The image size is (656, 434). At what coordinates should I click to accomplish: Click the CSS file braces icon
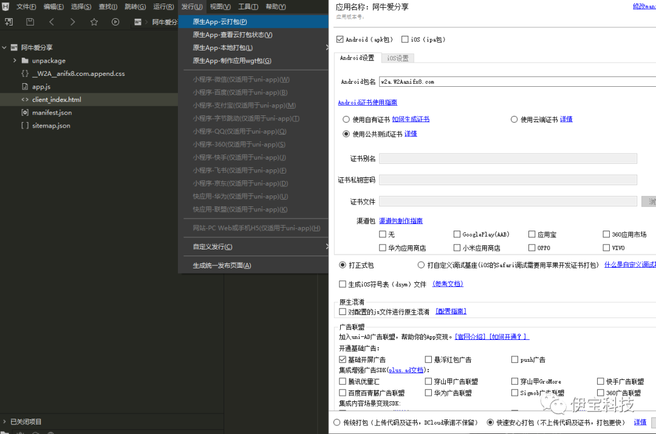(x=25, y=73)
